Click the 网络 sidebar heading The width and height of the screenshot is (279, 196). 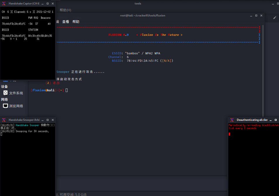point(4,99)
